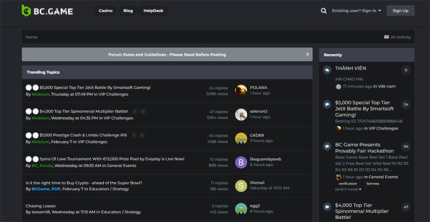Click the Trending Topics header
Image resolution: width=430 pixels, height=222 pixels.
point(43,72)
